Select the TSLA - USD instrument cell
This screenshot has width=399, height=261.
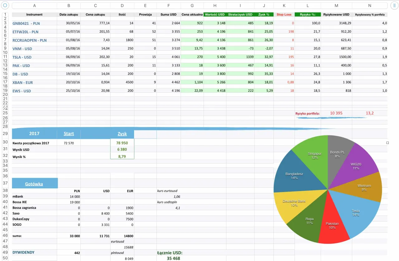tap(22, 57)
